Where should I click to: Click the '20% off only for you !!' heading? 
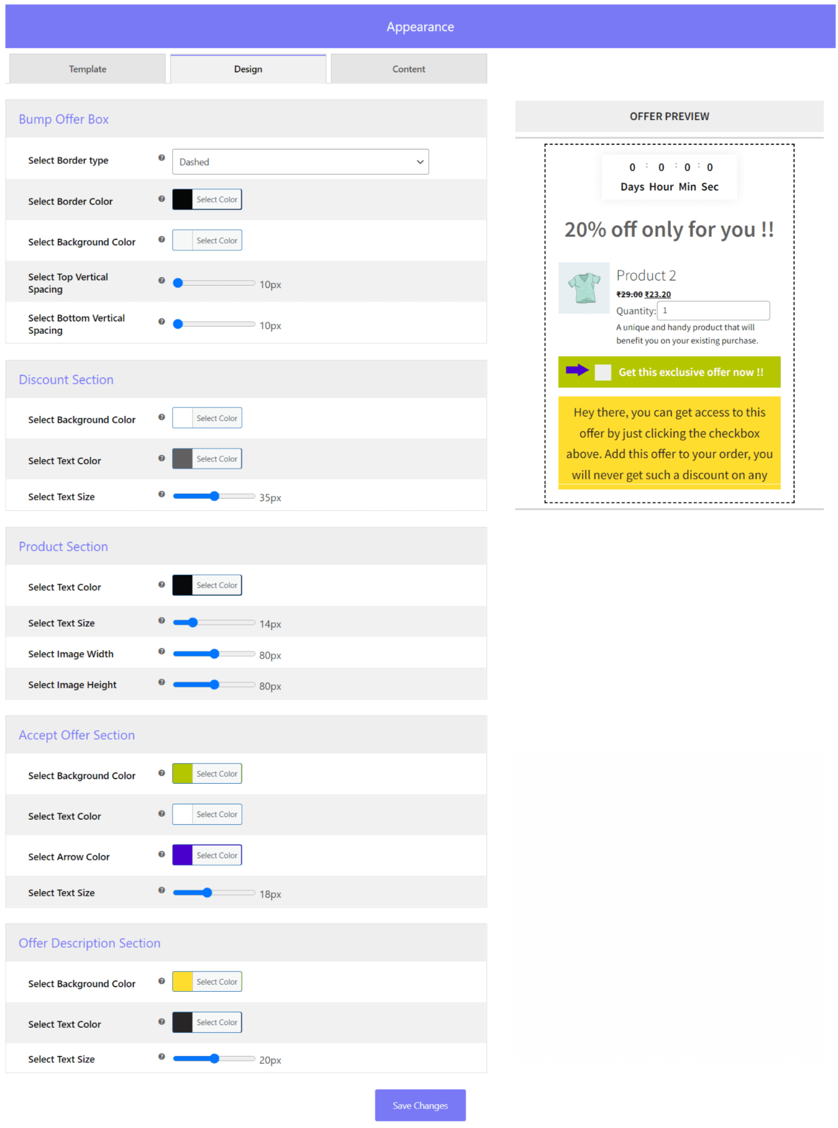coord(669,229)
